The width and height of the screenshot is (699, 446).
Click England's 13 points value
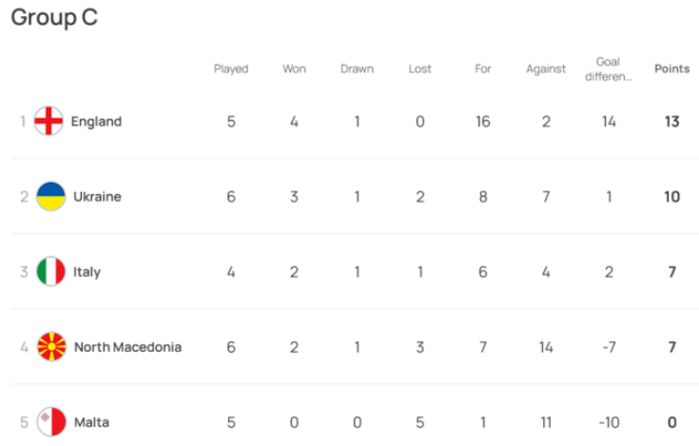point(671,122)
